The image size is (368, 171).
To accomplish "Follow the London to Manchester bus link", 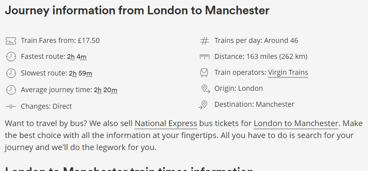I will (x=296, y=123).
